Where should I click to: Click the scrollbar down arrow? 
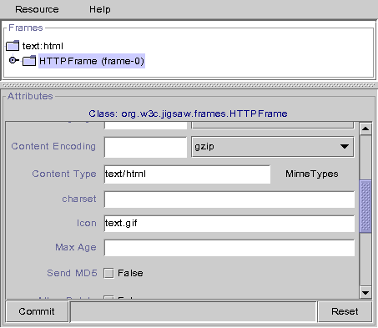tap(365, 292)
